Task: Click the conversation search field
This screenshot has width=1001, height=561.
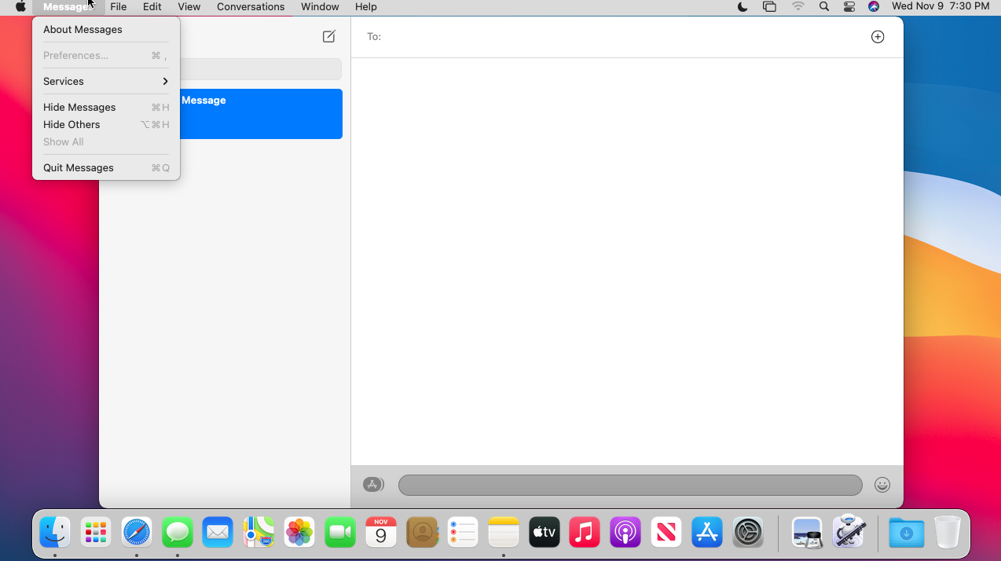Action: tap(224, 69)
